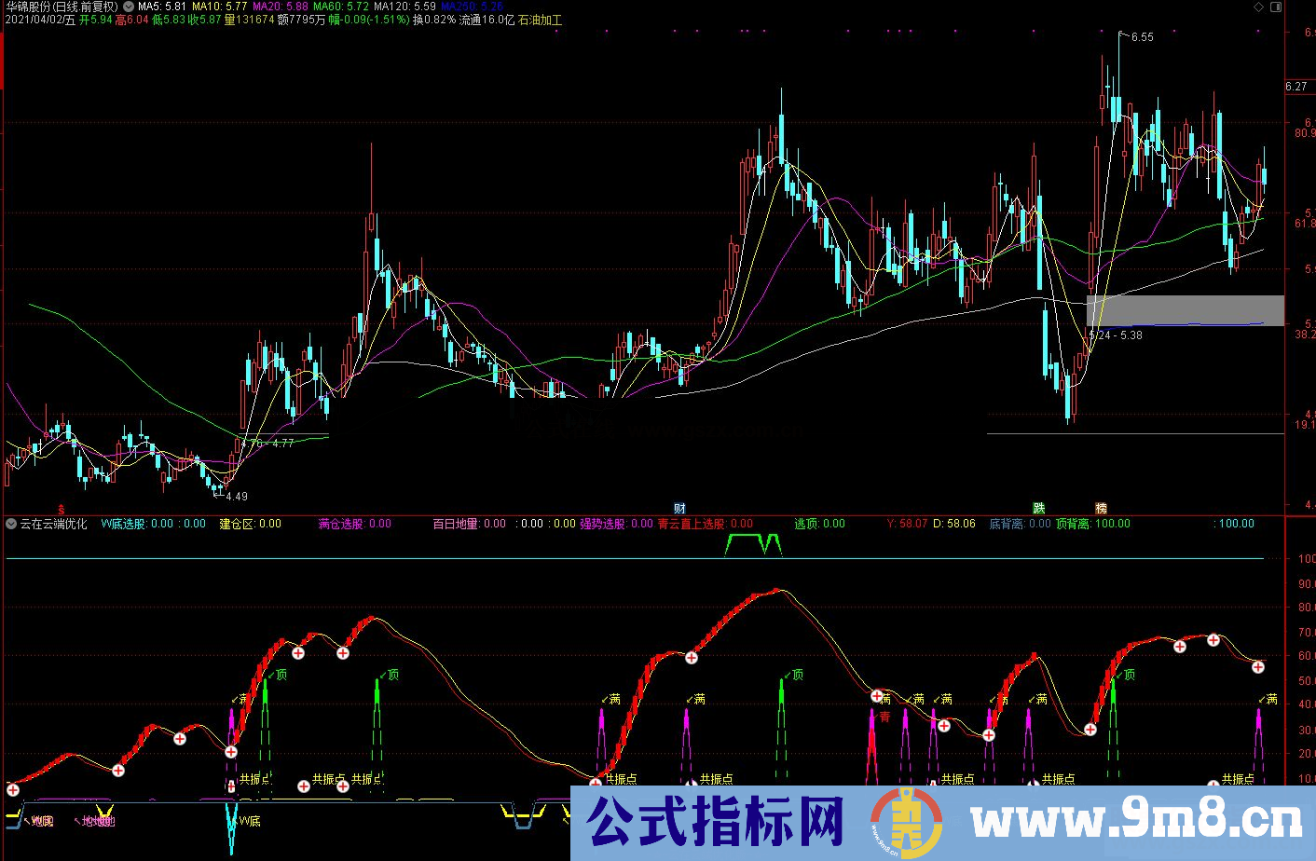Click the red $ marker under chart
Screen dimensions: 1316x861
tap(62, 510)
